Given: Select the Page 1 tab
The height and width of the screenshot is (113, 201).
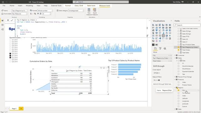Looking at the screenshot, I should tap(14, 109).
